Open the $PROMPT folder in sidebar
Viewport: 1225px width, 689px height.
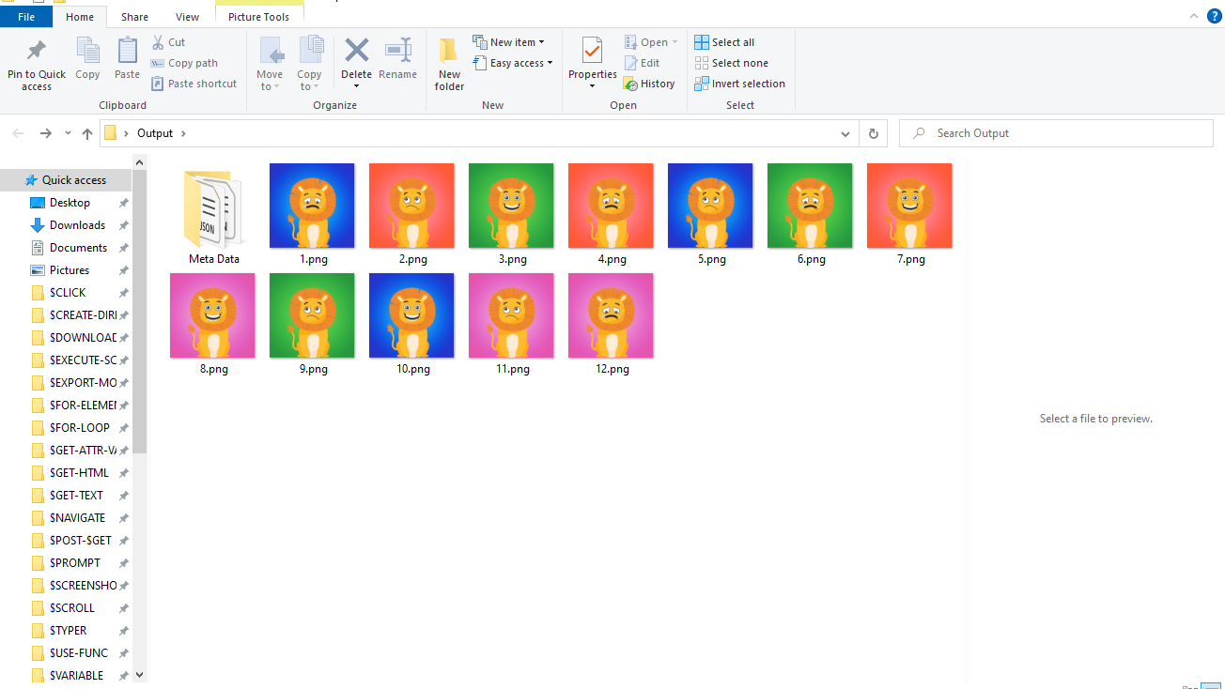[75, 563]
